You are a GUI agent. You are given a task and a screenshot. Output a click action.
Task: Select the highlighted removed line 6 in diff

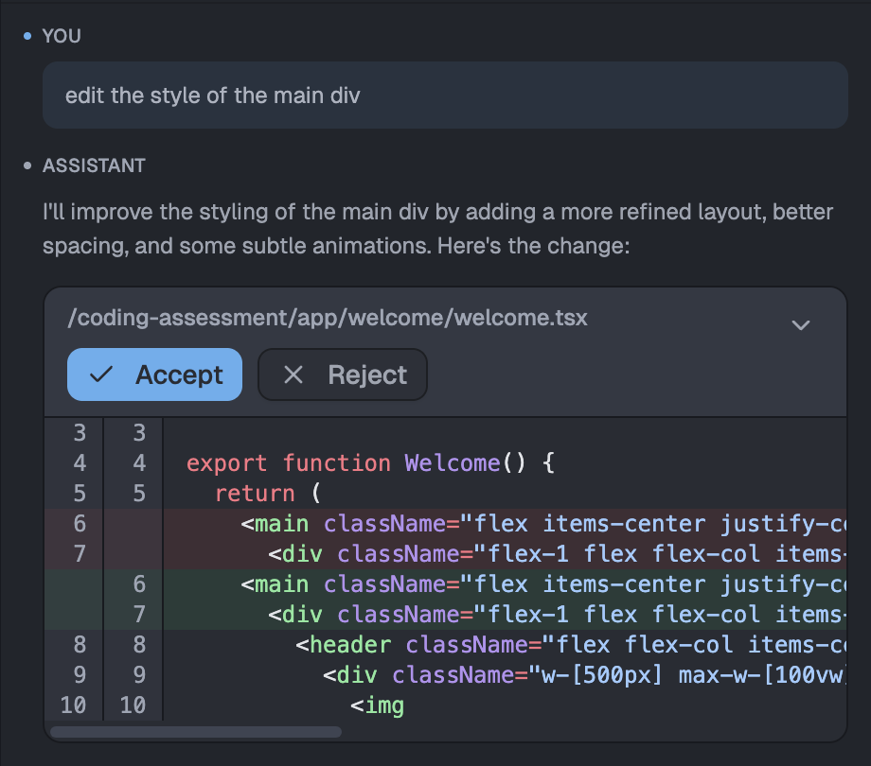click(x=473, y=524)
